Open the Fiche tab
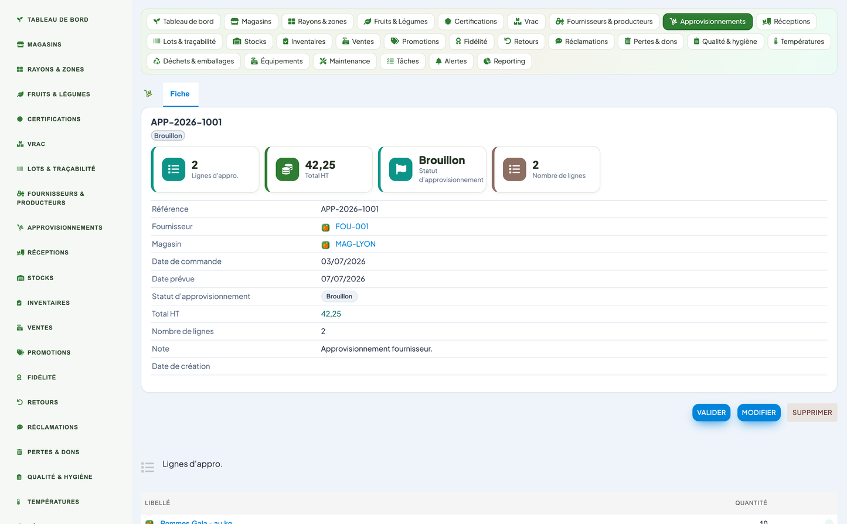Viewport: 847px width, 524px height. coord(180,94)
